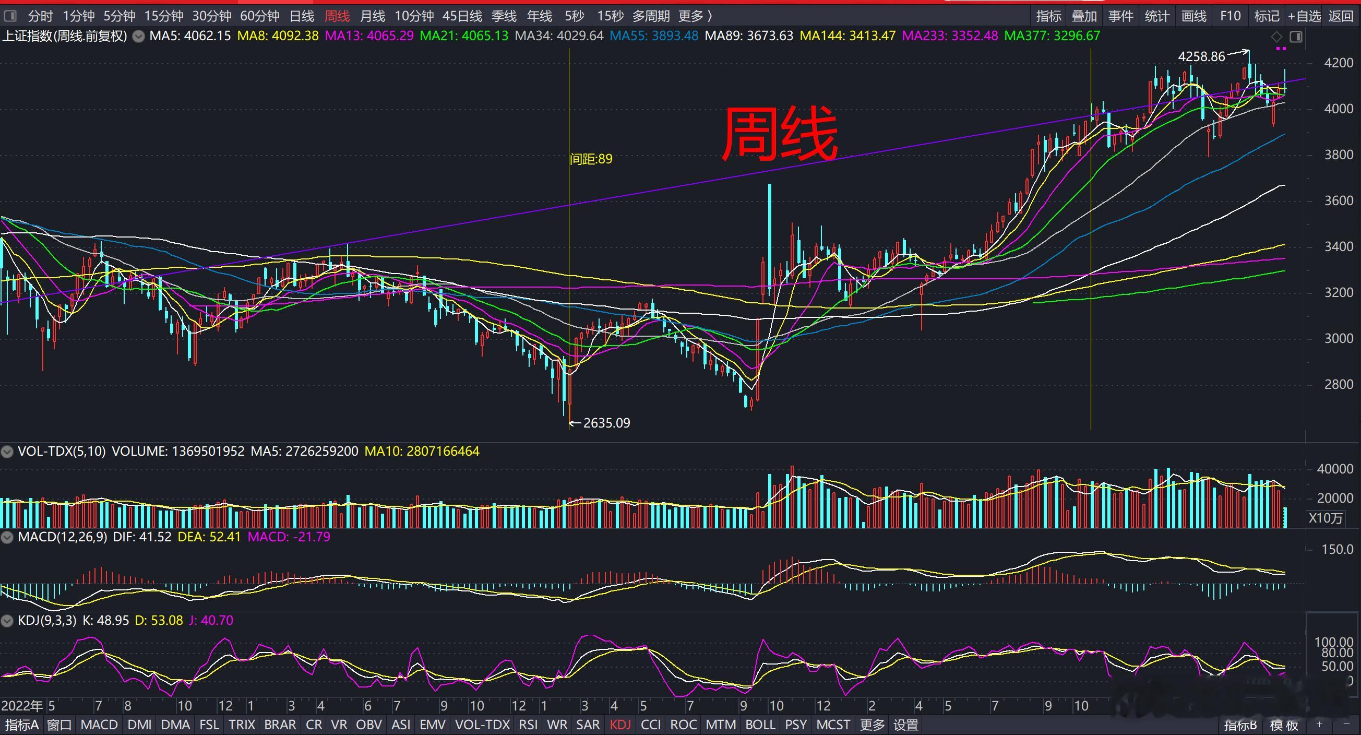The width and height of the screenshot is (1361, 735).
Task: Select the highlighted KDJ indicator tab
Action: click(x=620, y=725)
